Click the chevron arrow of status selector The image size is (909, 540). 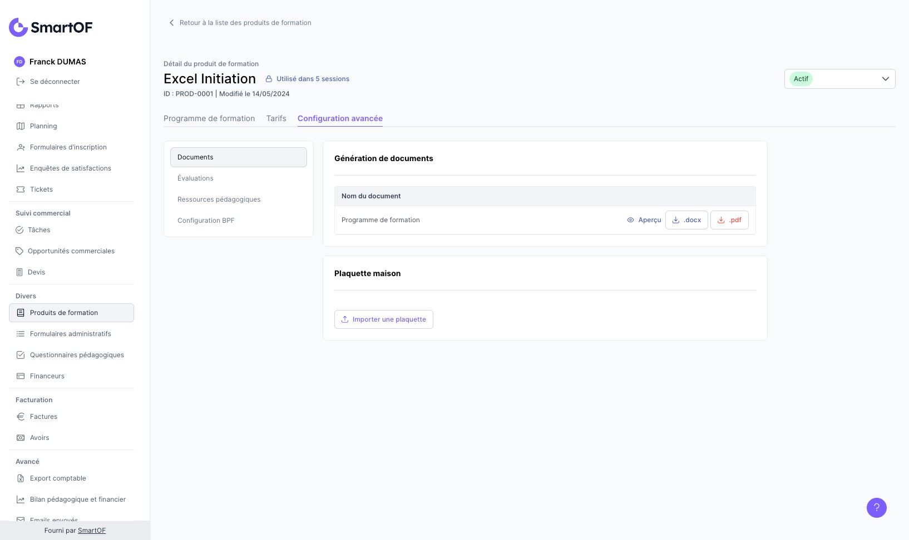pyautogui.click(x=885, y=79)
